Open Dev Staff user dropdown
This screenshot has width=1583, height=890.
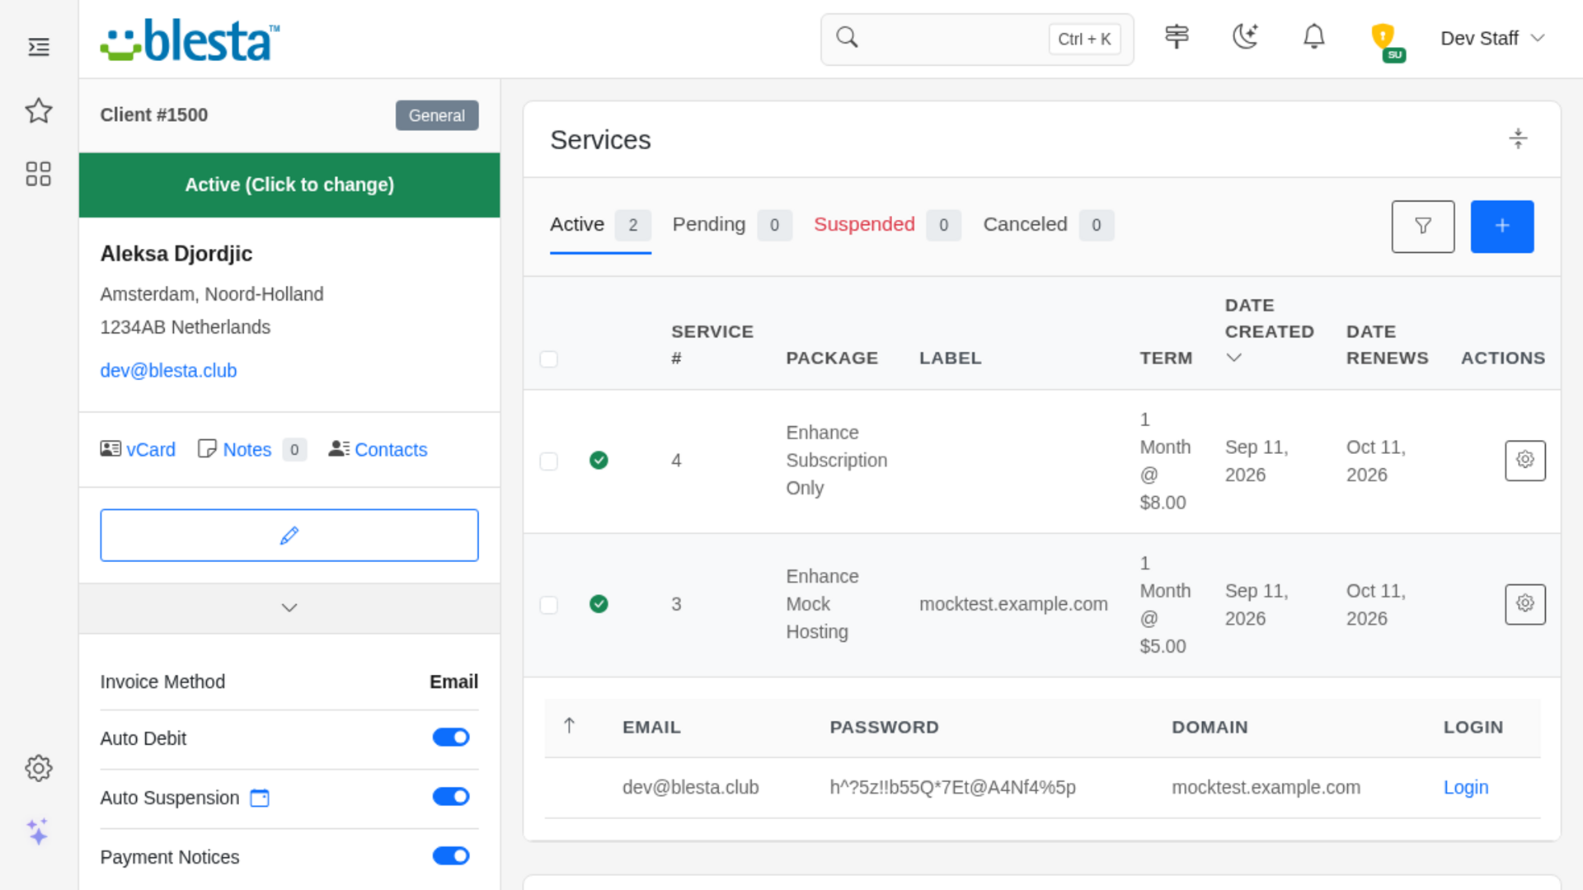1492,39
